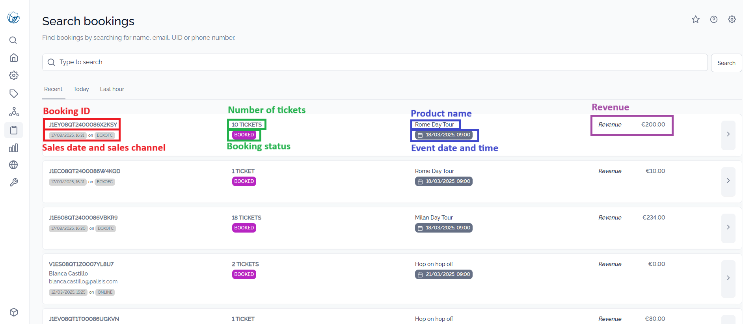The image size is (743, 324).
Task: Go to the home icon in the sidebar
Action: click(14, 58)
